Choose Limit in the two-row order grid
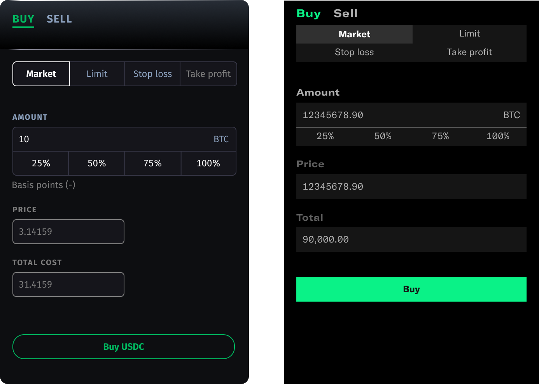The height and width of the screenshot is (384, 539). click(469, 34)
